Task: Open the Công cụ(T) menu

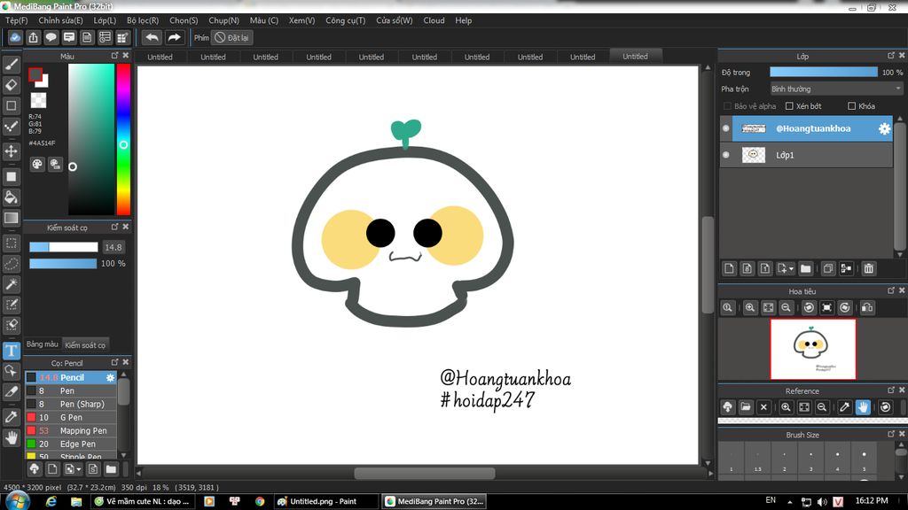Action: [346, 20]
